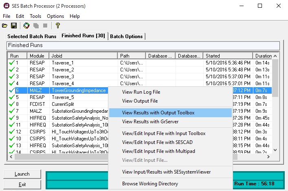The width and height of the screenshot is (288, 191).
Task: Click duration cell 0m 45s
Action: [x=262, y=118]
